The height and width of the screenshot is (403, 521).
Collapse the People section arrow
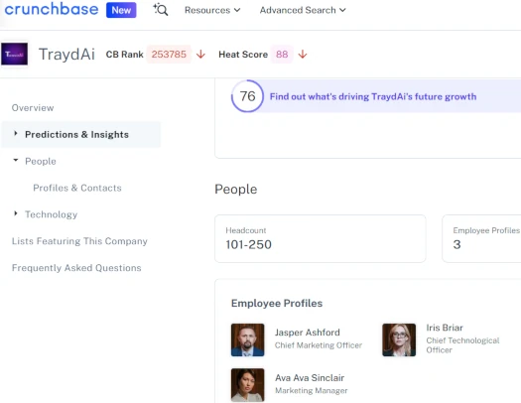[15, 160]
